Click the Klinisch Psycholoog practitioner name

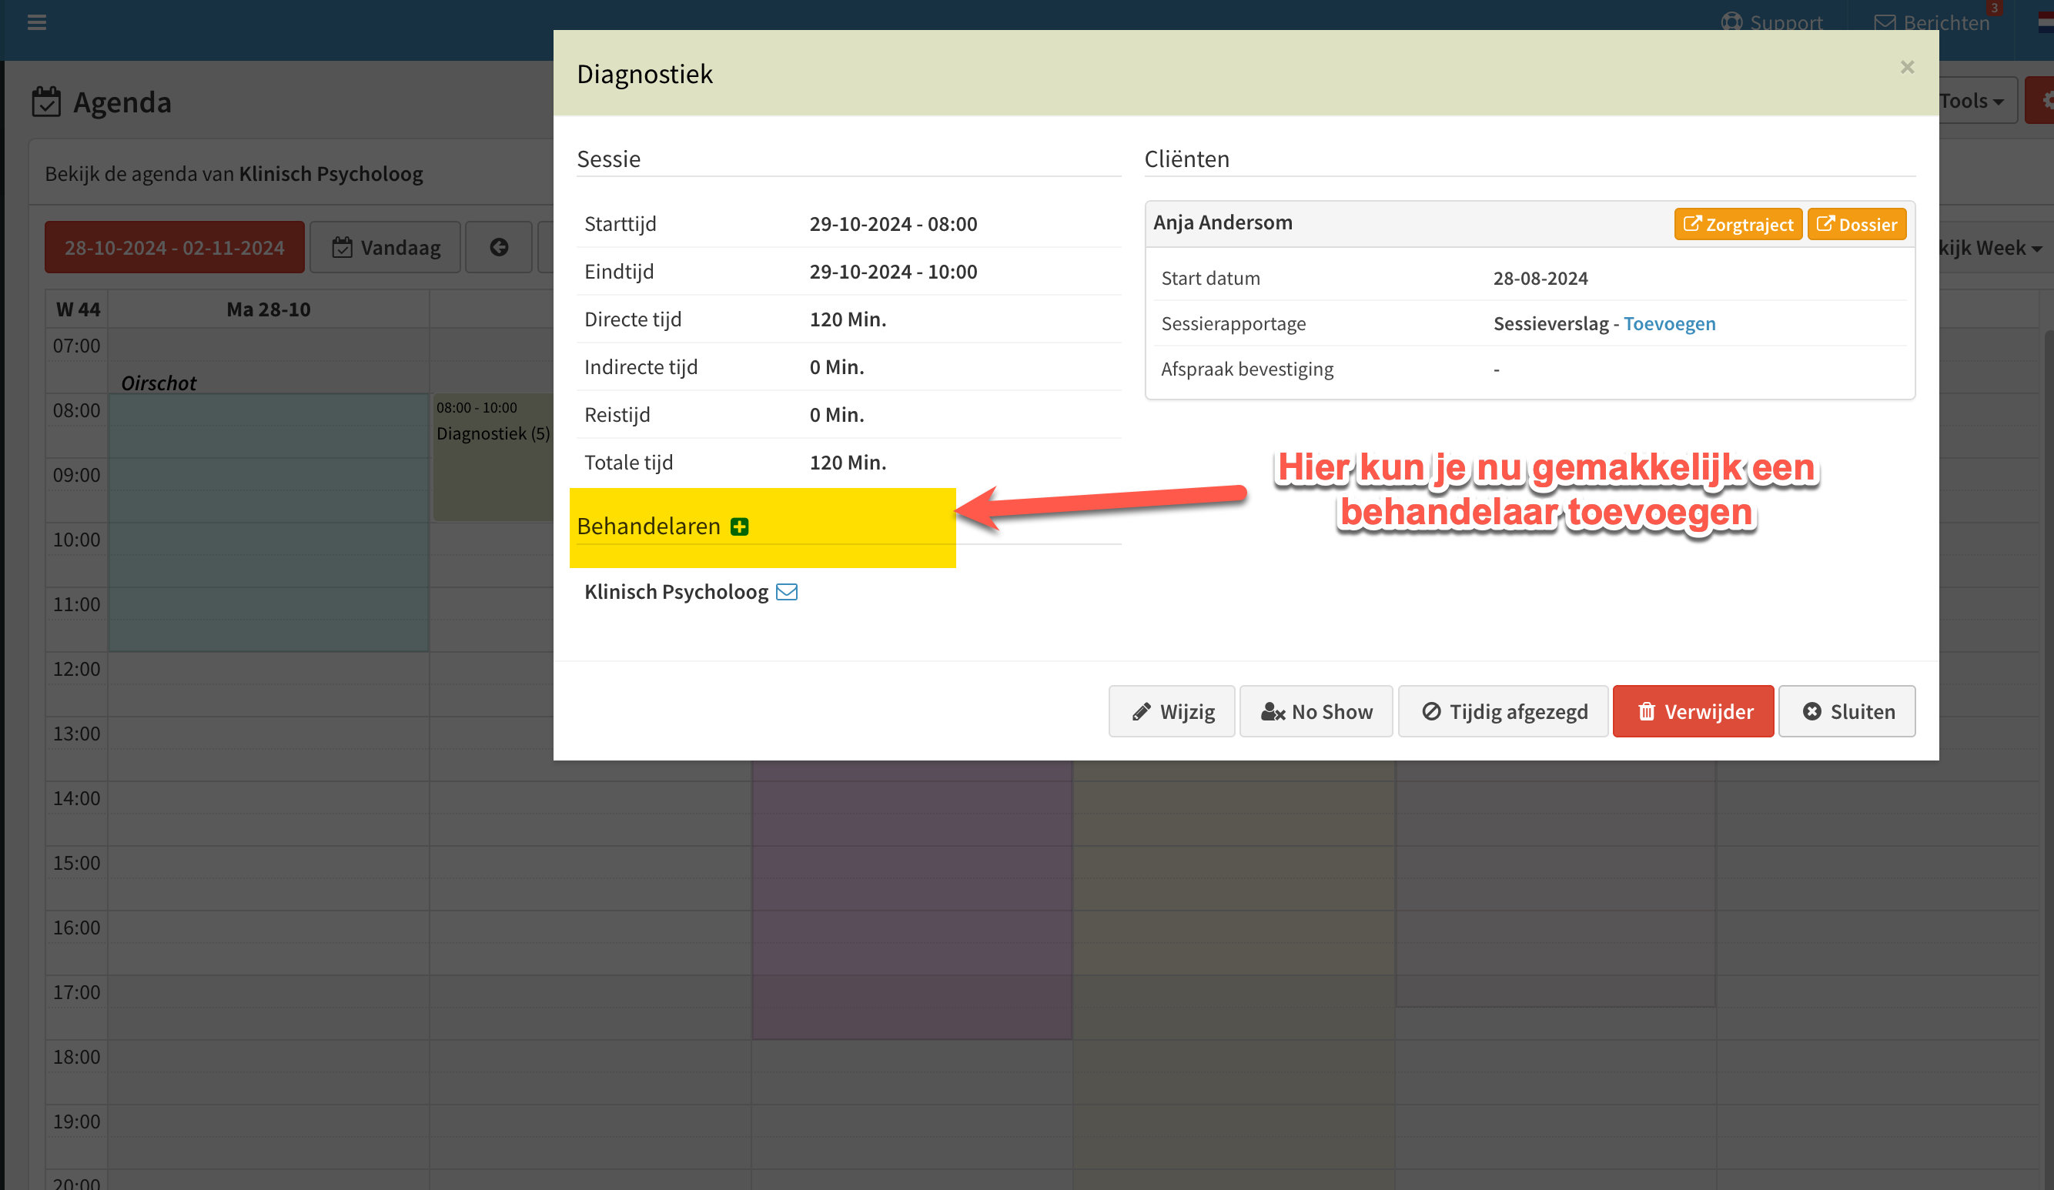coord(676,592)
